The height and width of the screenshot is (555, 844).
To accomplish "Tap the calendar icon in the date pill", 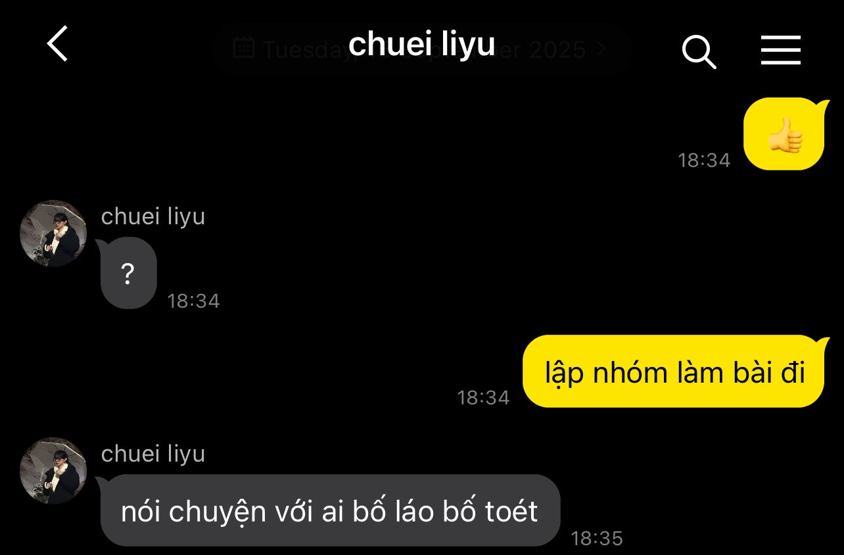I will (x=244, y=47).
